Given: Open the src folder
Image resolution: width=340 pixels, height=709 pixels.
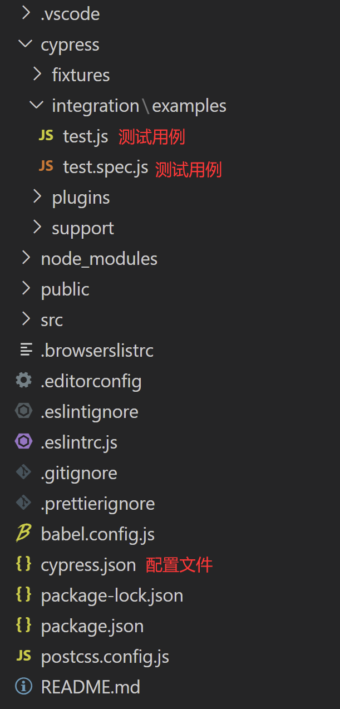Looking at the screenshot, I should pyautogui.click(x=52, y=320).
